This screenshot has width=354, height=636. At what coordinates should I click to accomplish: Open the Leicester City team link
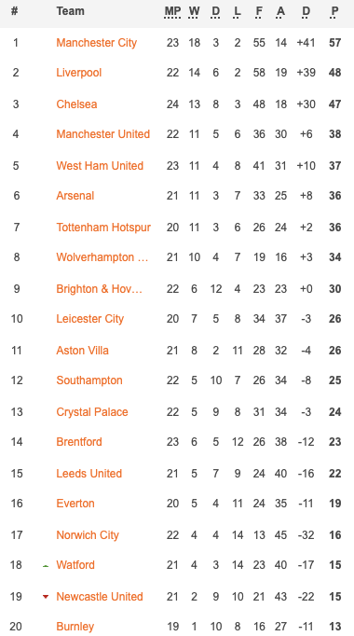90,319
